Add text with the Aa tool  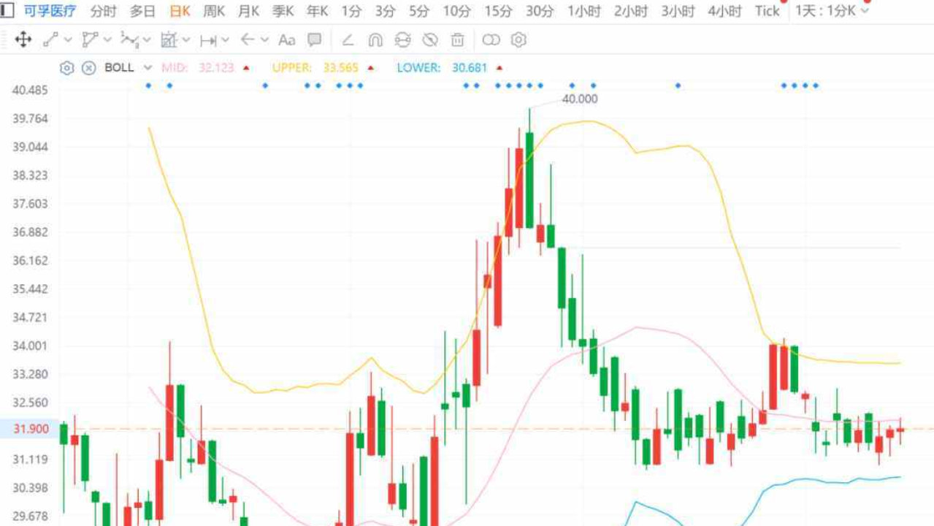click(287, 40)
